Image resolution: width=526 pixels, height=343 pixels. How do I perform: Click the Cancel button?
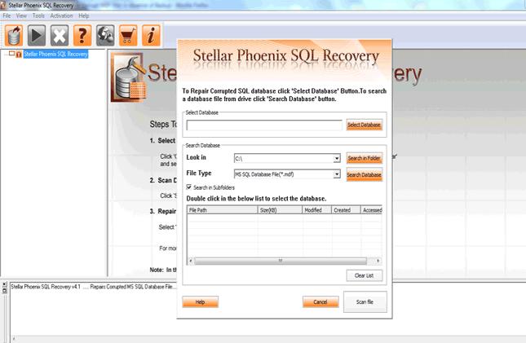tap(320, 301)
